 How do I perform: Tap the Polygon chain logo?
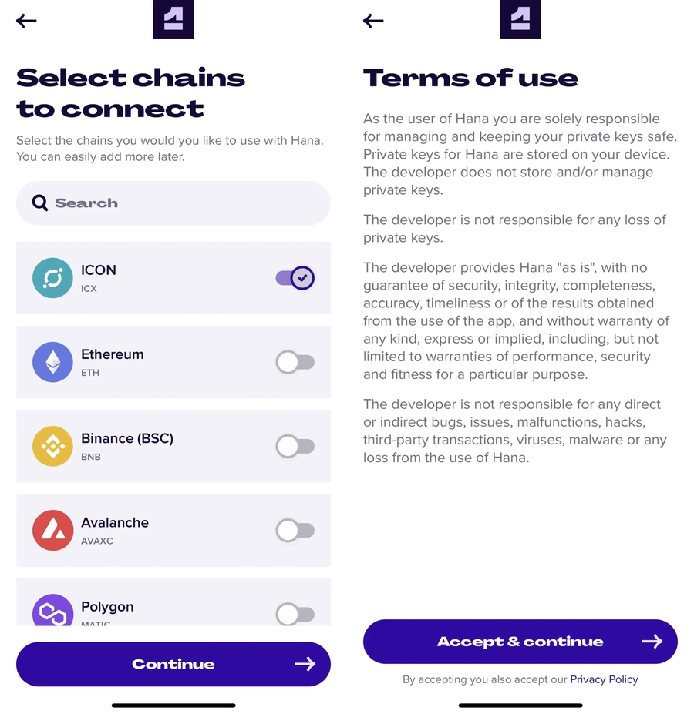click(x=52, y=612)
